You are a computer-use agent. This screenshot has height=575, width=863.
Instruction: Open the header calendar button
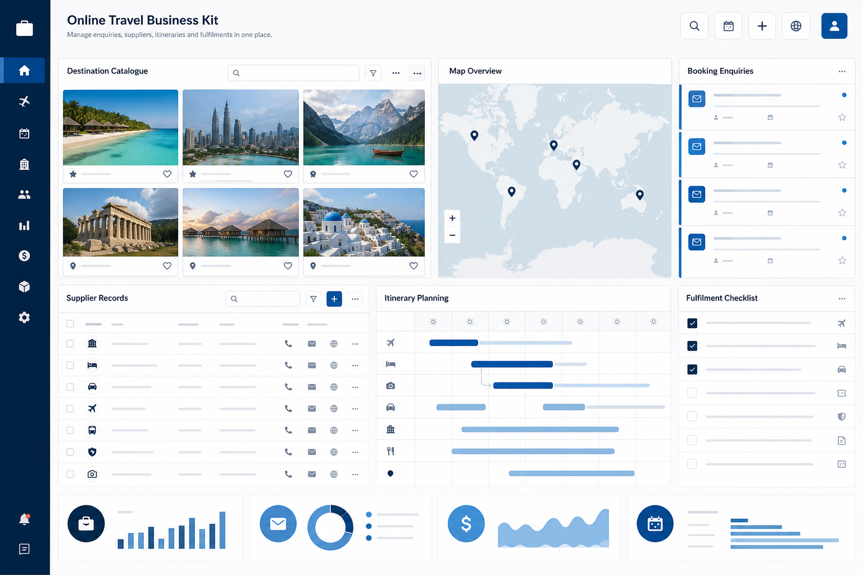coord(729,26)
